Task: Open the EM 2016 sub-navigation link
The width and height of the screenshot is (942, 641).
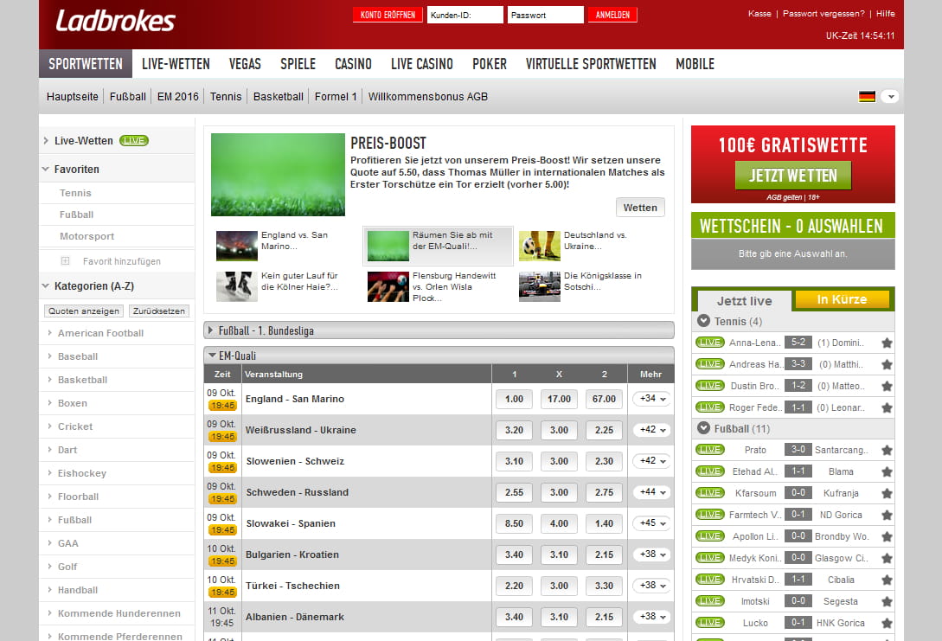Action: click(178, 96)
